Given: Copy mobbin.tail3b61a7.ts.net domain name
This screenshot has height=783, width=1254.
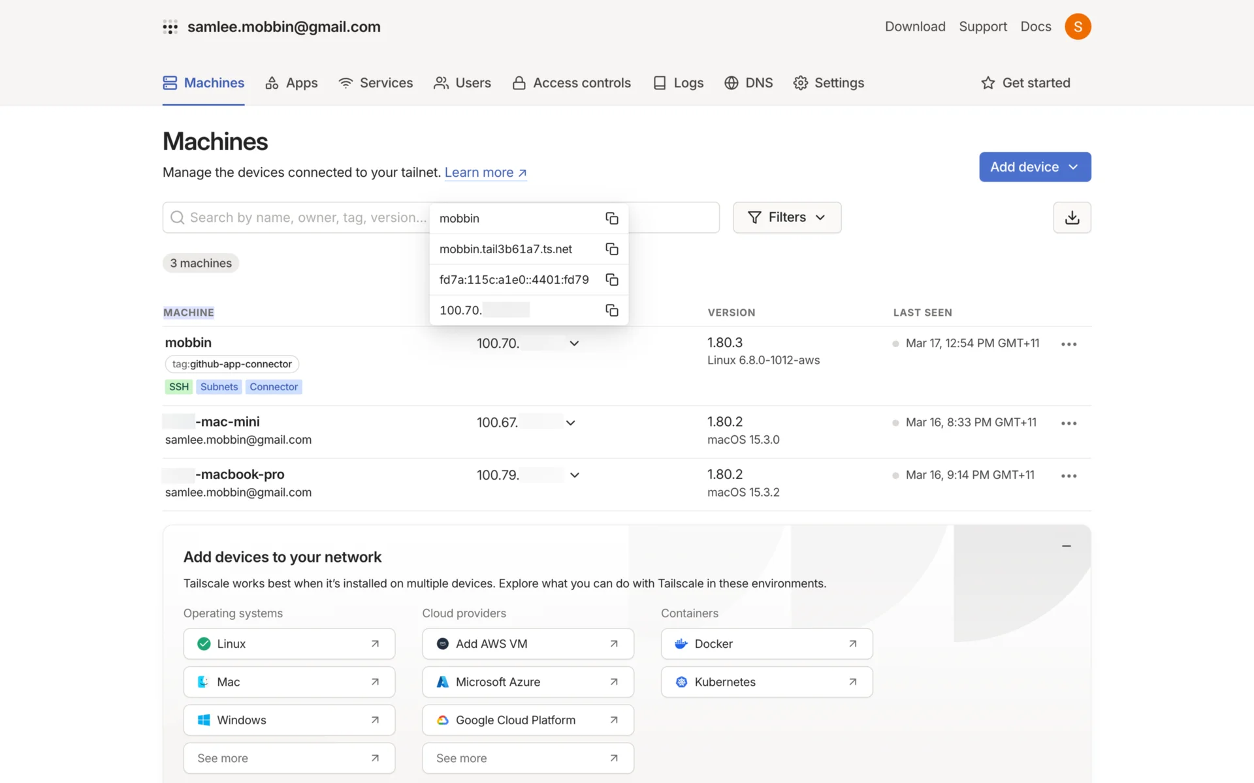Looking at the screenshot, I should pos(611,249).
